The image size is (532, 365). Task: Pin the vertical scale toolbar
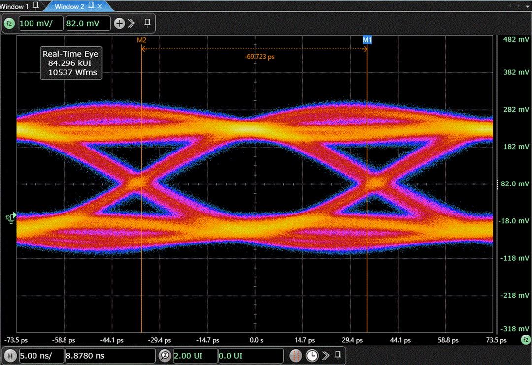(147, 23)
